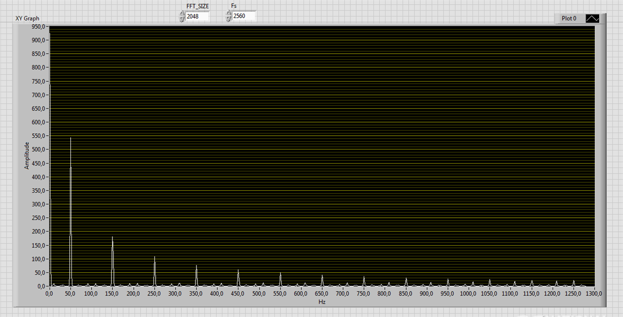Image resolution: width=623 pixels, height=317 pixels.
Task: Click the 250,0 x-axis tick label
Action: (x=154, y=293)
